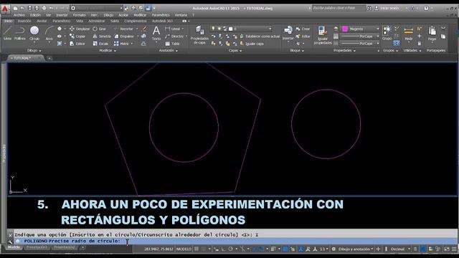Image resolution: width=459 pixels, height=258 pixels.
Task: Open the Dibujo menu in the menu bar
Action: tap(108, 15)
